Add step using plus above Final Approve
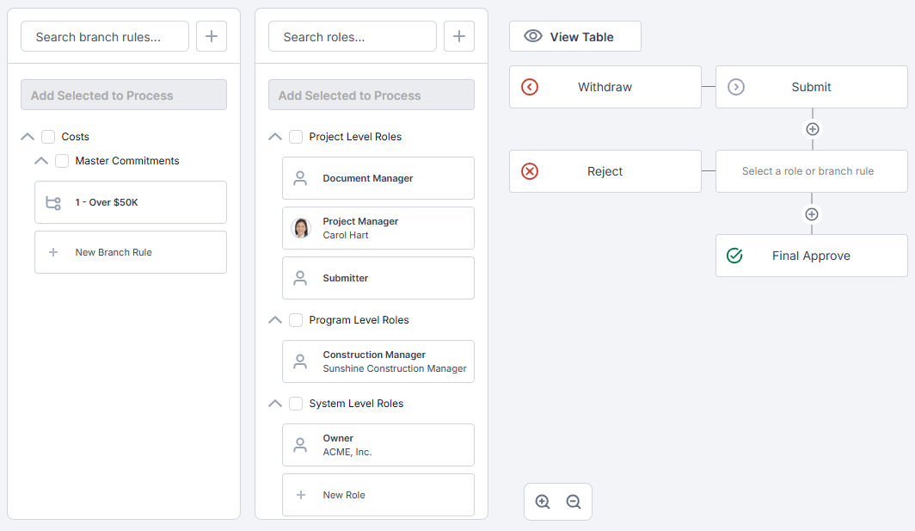This screenshot has height=531, width=915. (812, 214)
